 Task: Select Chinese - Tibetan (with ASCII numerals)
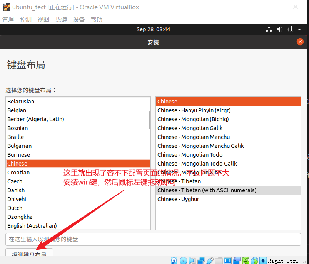[228, 190]
